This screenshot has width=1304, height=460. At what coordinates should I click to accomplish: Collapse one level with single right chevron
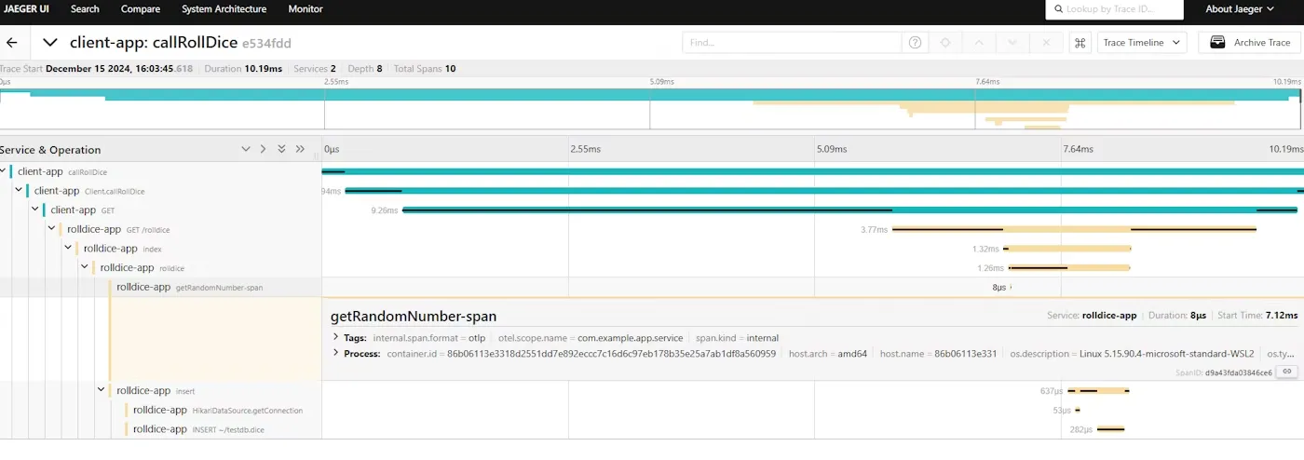264,149
